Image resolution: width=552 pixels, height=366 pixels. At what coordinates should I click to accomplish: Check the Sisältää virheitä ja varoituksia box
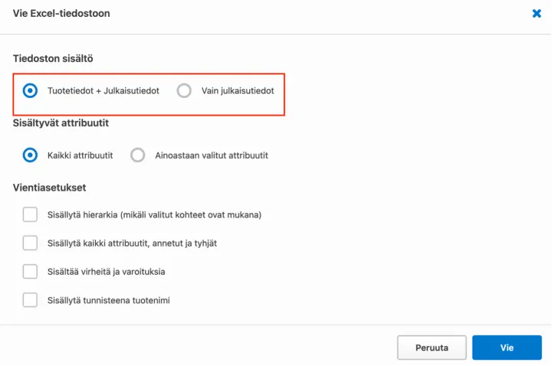pos(30,271)
